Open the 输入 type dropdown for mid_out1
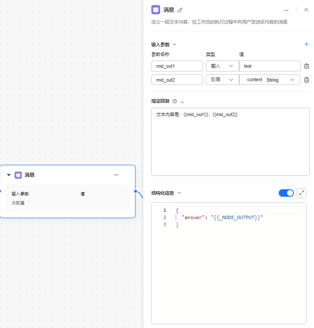The height and width of the screenshot is (328, 314). [x=222, y=66]
